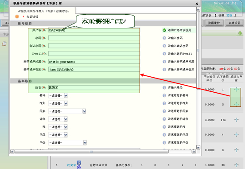Click the add-expert icon in the 0.0000 / 3 row

[x=237, y=150]
